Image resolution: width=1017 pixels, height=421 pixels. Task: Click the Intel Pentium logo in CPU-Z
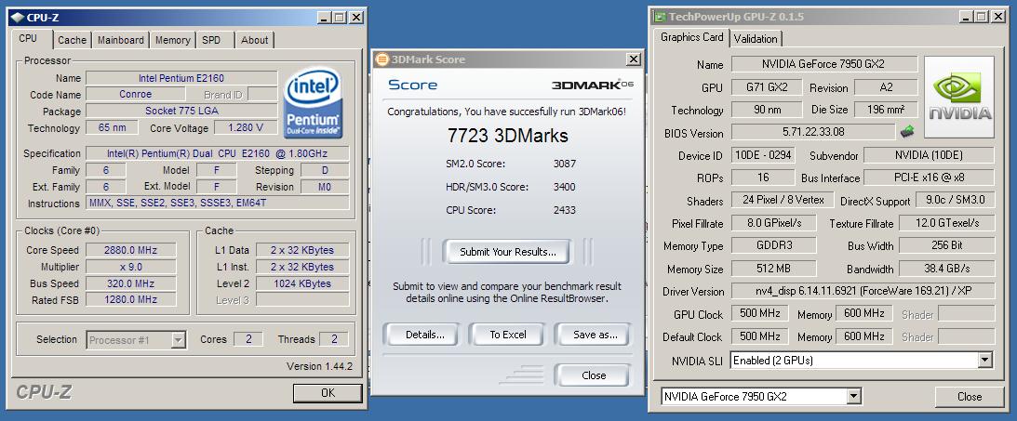[314, 103]
